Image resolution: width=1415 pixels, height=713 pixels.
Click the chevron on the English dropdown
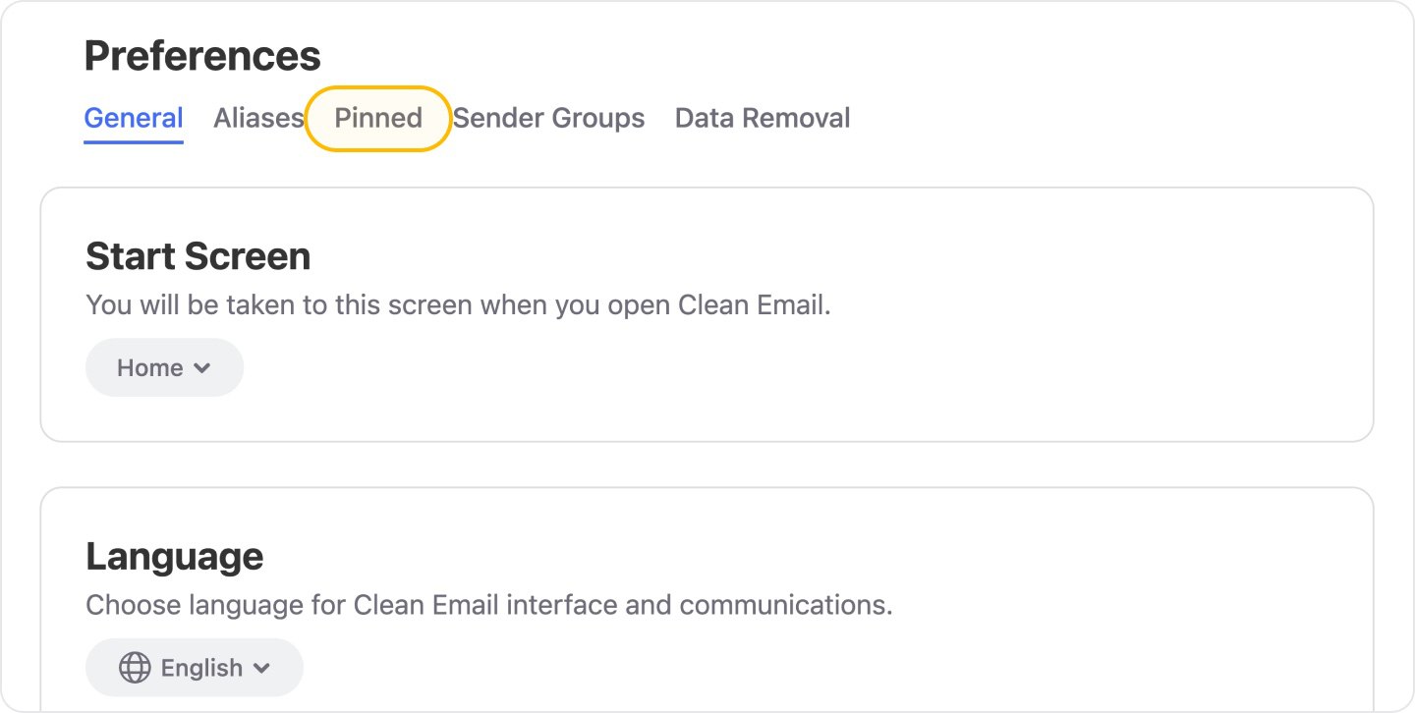pos(263,667)
